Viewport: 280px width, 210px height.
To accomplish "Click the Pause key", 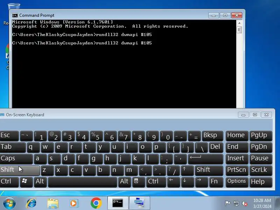I will tap(261, 159).
